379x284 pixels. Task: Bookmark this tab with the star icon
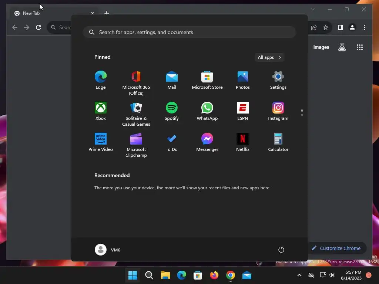point(326,27)
